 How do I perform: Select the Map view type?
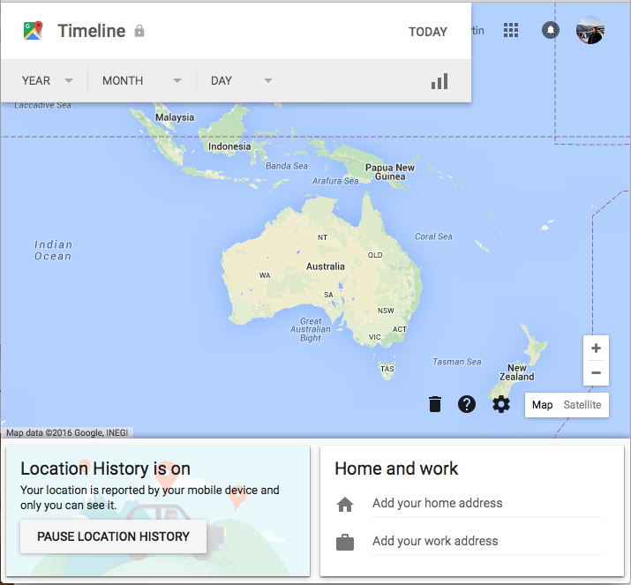542,405
